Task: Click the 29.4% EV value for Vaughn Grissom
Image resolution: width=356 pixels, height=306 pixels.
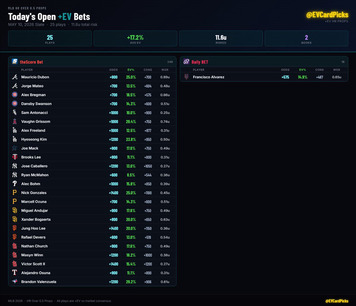Action: pyautogui.click(x=131, y=121)
